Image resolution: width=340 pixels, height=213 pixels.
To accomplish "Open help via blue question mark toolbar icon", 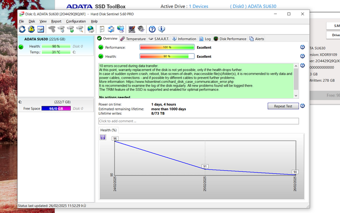I will point(152,29).
